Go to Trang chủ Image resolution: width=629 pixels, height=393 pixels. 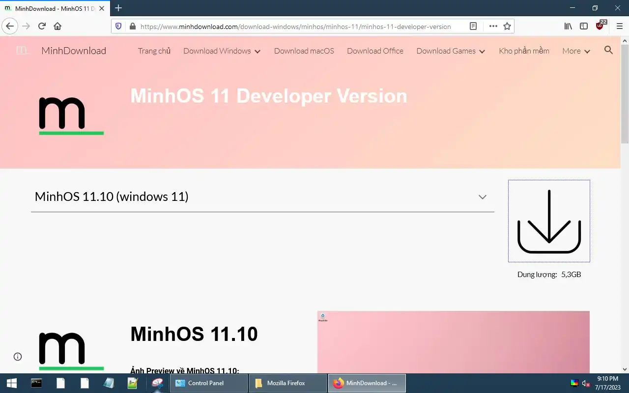coord(154,51)
